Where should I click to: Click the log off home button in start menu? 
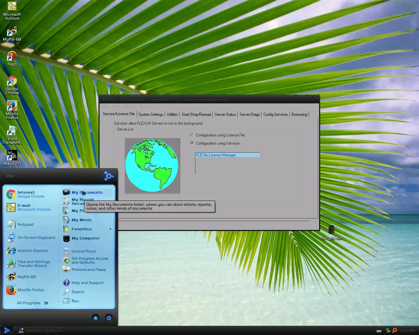tap(96, 318)
